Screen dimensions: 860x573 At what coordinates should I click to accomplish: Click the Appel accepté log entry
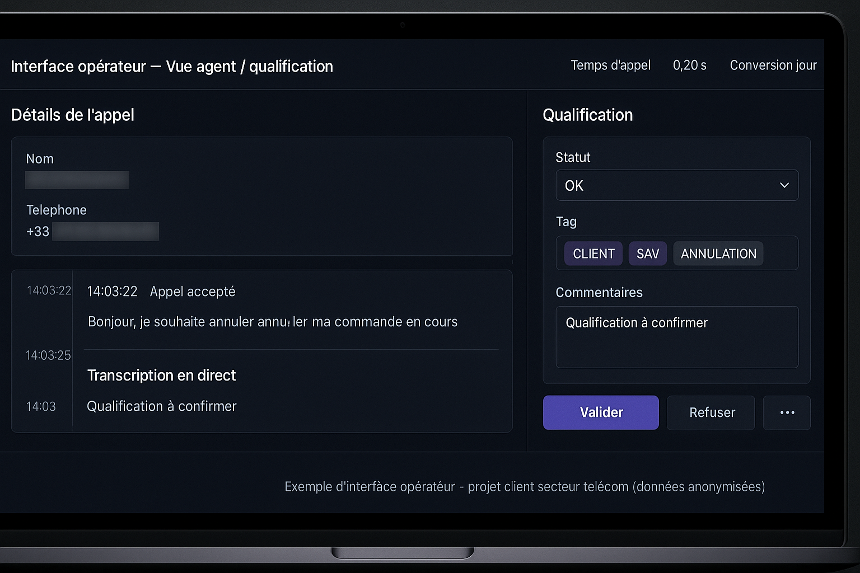point(193,292)
